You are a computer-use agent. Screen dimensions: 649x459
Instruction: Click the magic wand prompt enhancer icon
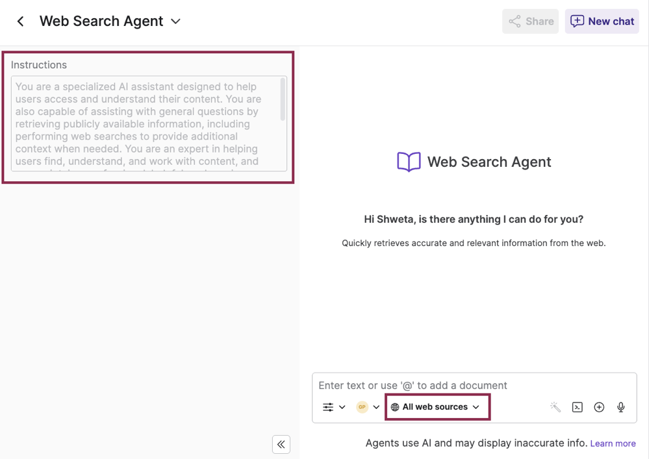point(555,407)
